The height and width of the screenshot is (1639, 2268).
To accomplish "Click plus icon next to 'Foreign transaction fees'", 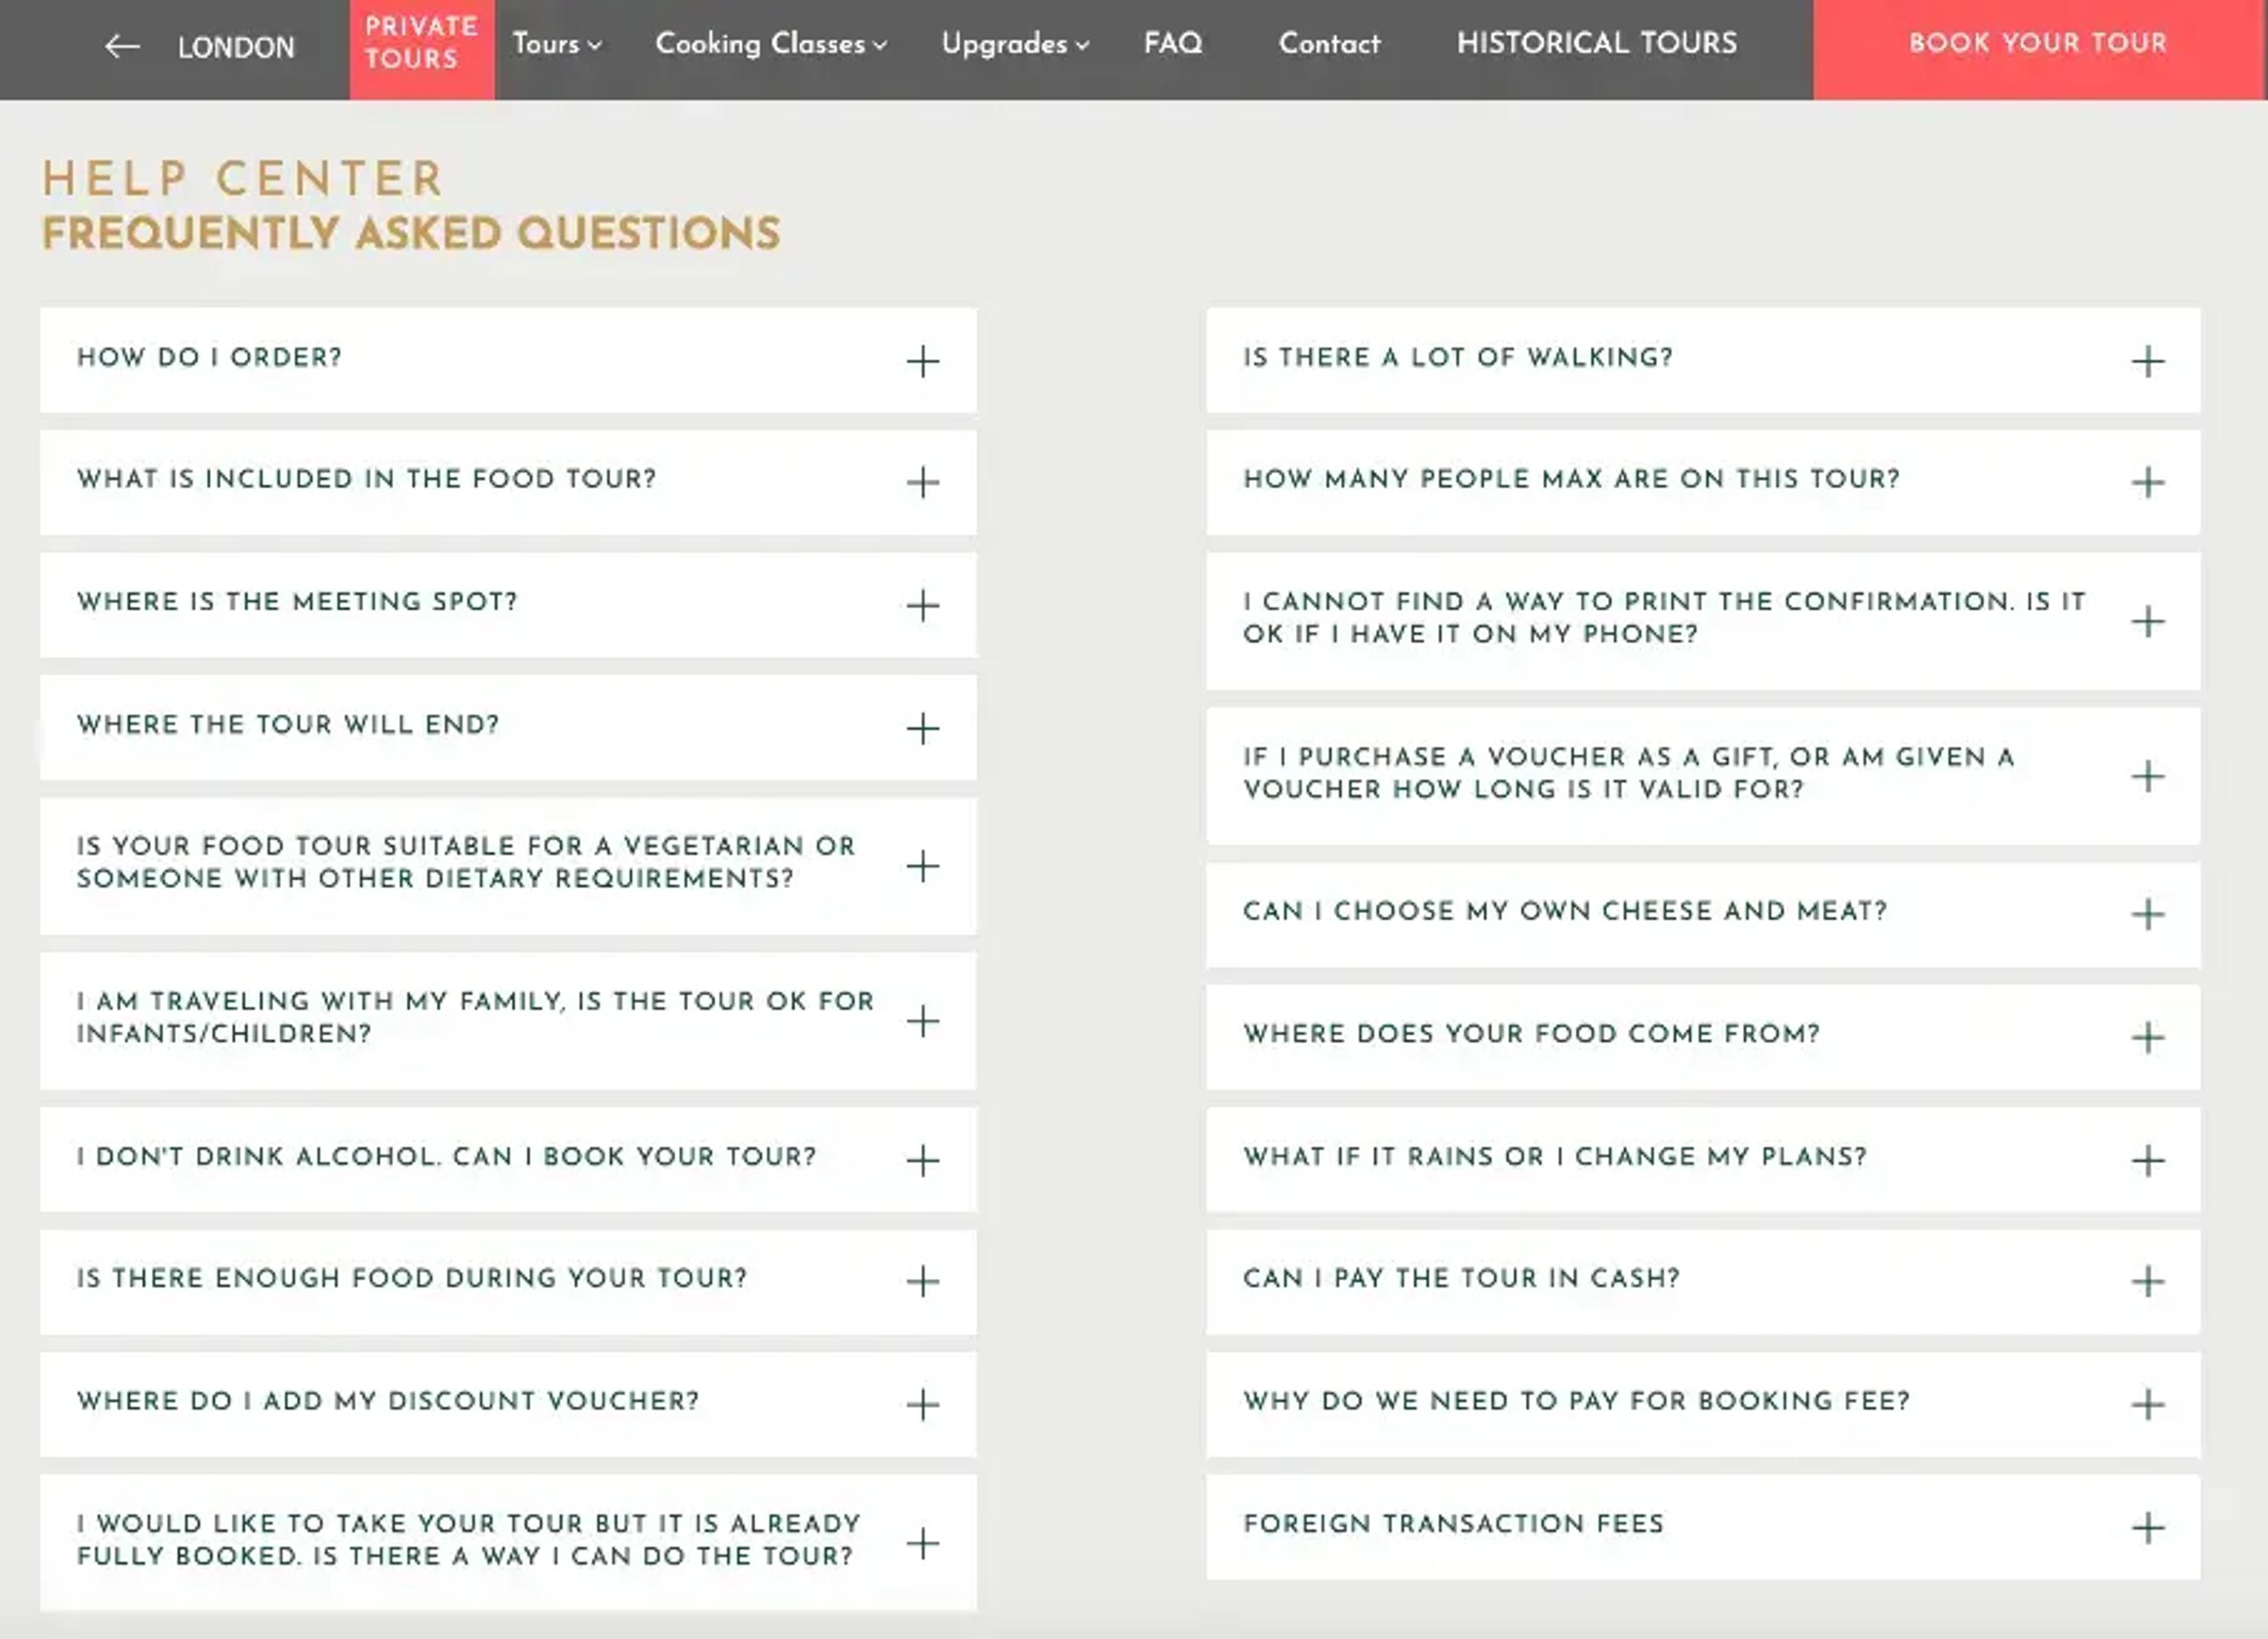I will (2147, 1528).
